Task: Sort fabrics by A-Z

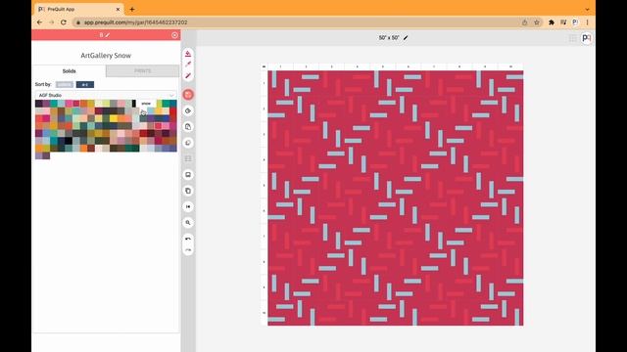Action: tap(85, 85)
